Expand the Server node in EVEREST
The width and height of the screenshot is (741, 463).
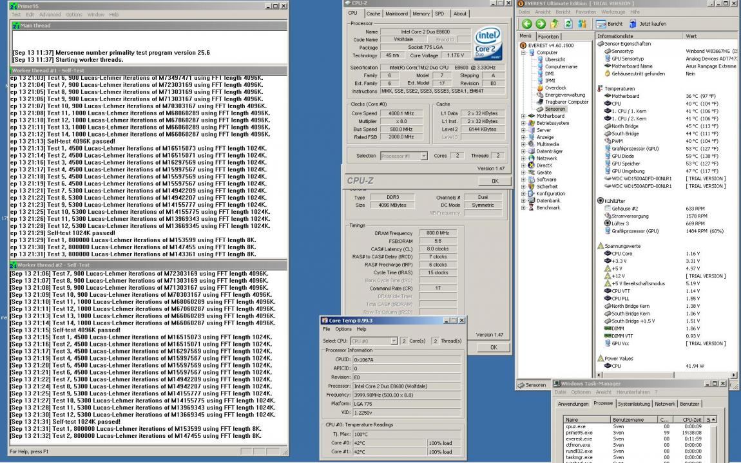(x=524, y=130)
